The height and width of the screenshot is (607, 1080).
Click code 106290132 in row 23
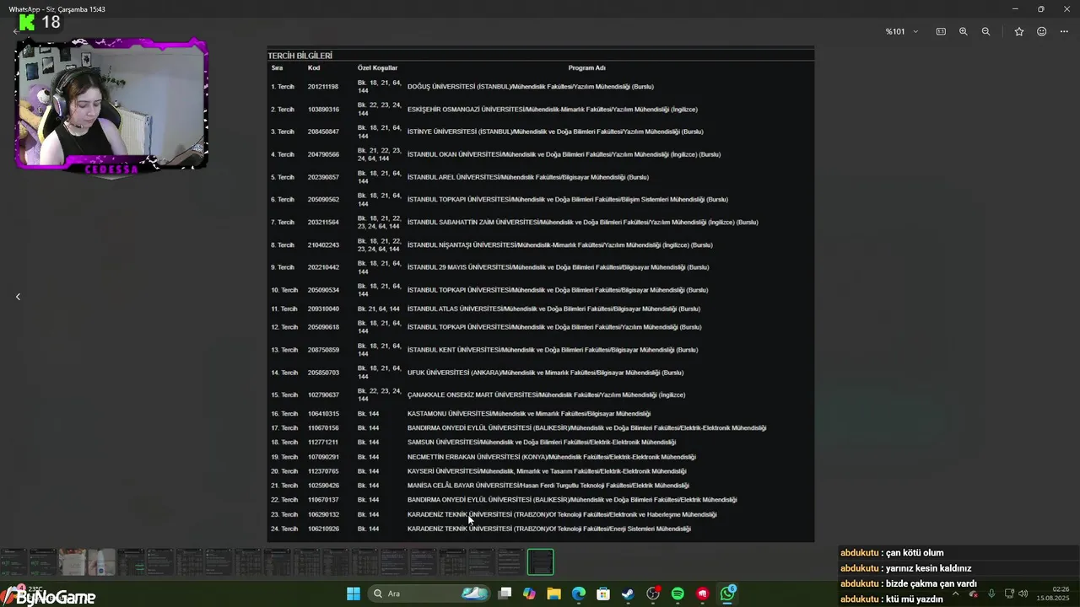pyautogui.click(x=323, y=514)
